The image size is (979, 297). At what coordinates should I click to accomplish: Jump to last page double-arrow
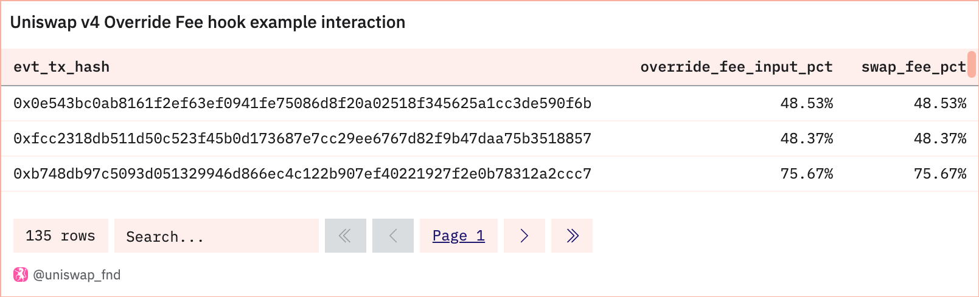[572, 236]
